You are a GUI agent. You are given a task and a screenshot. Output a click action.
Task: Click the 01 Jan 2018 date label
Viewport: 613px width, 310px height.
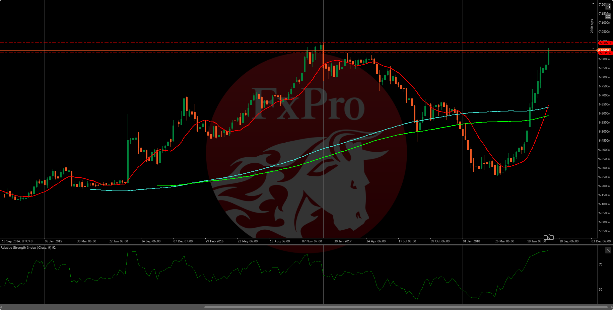471,241
